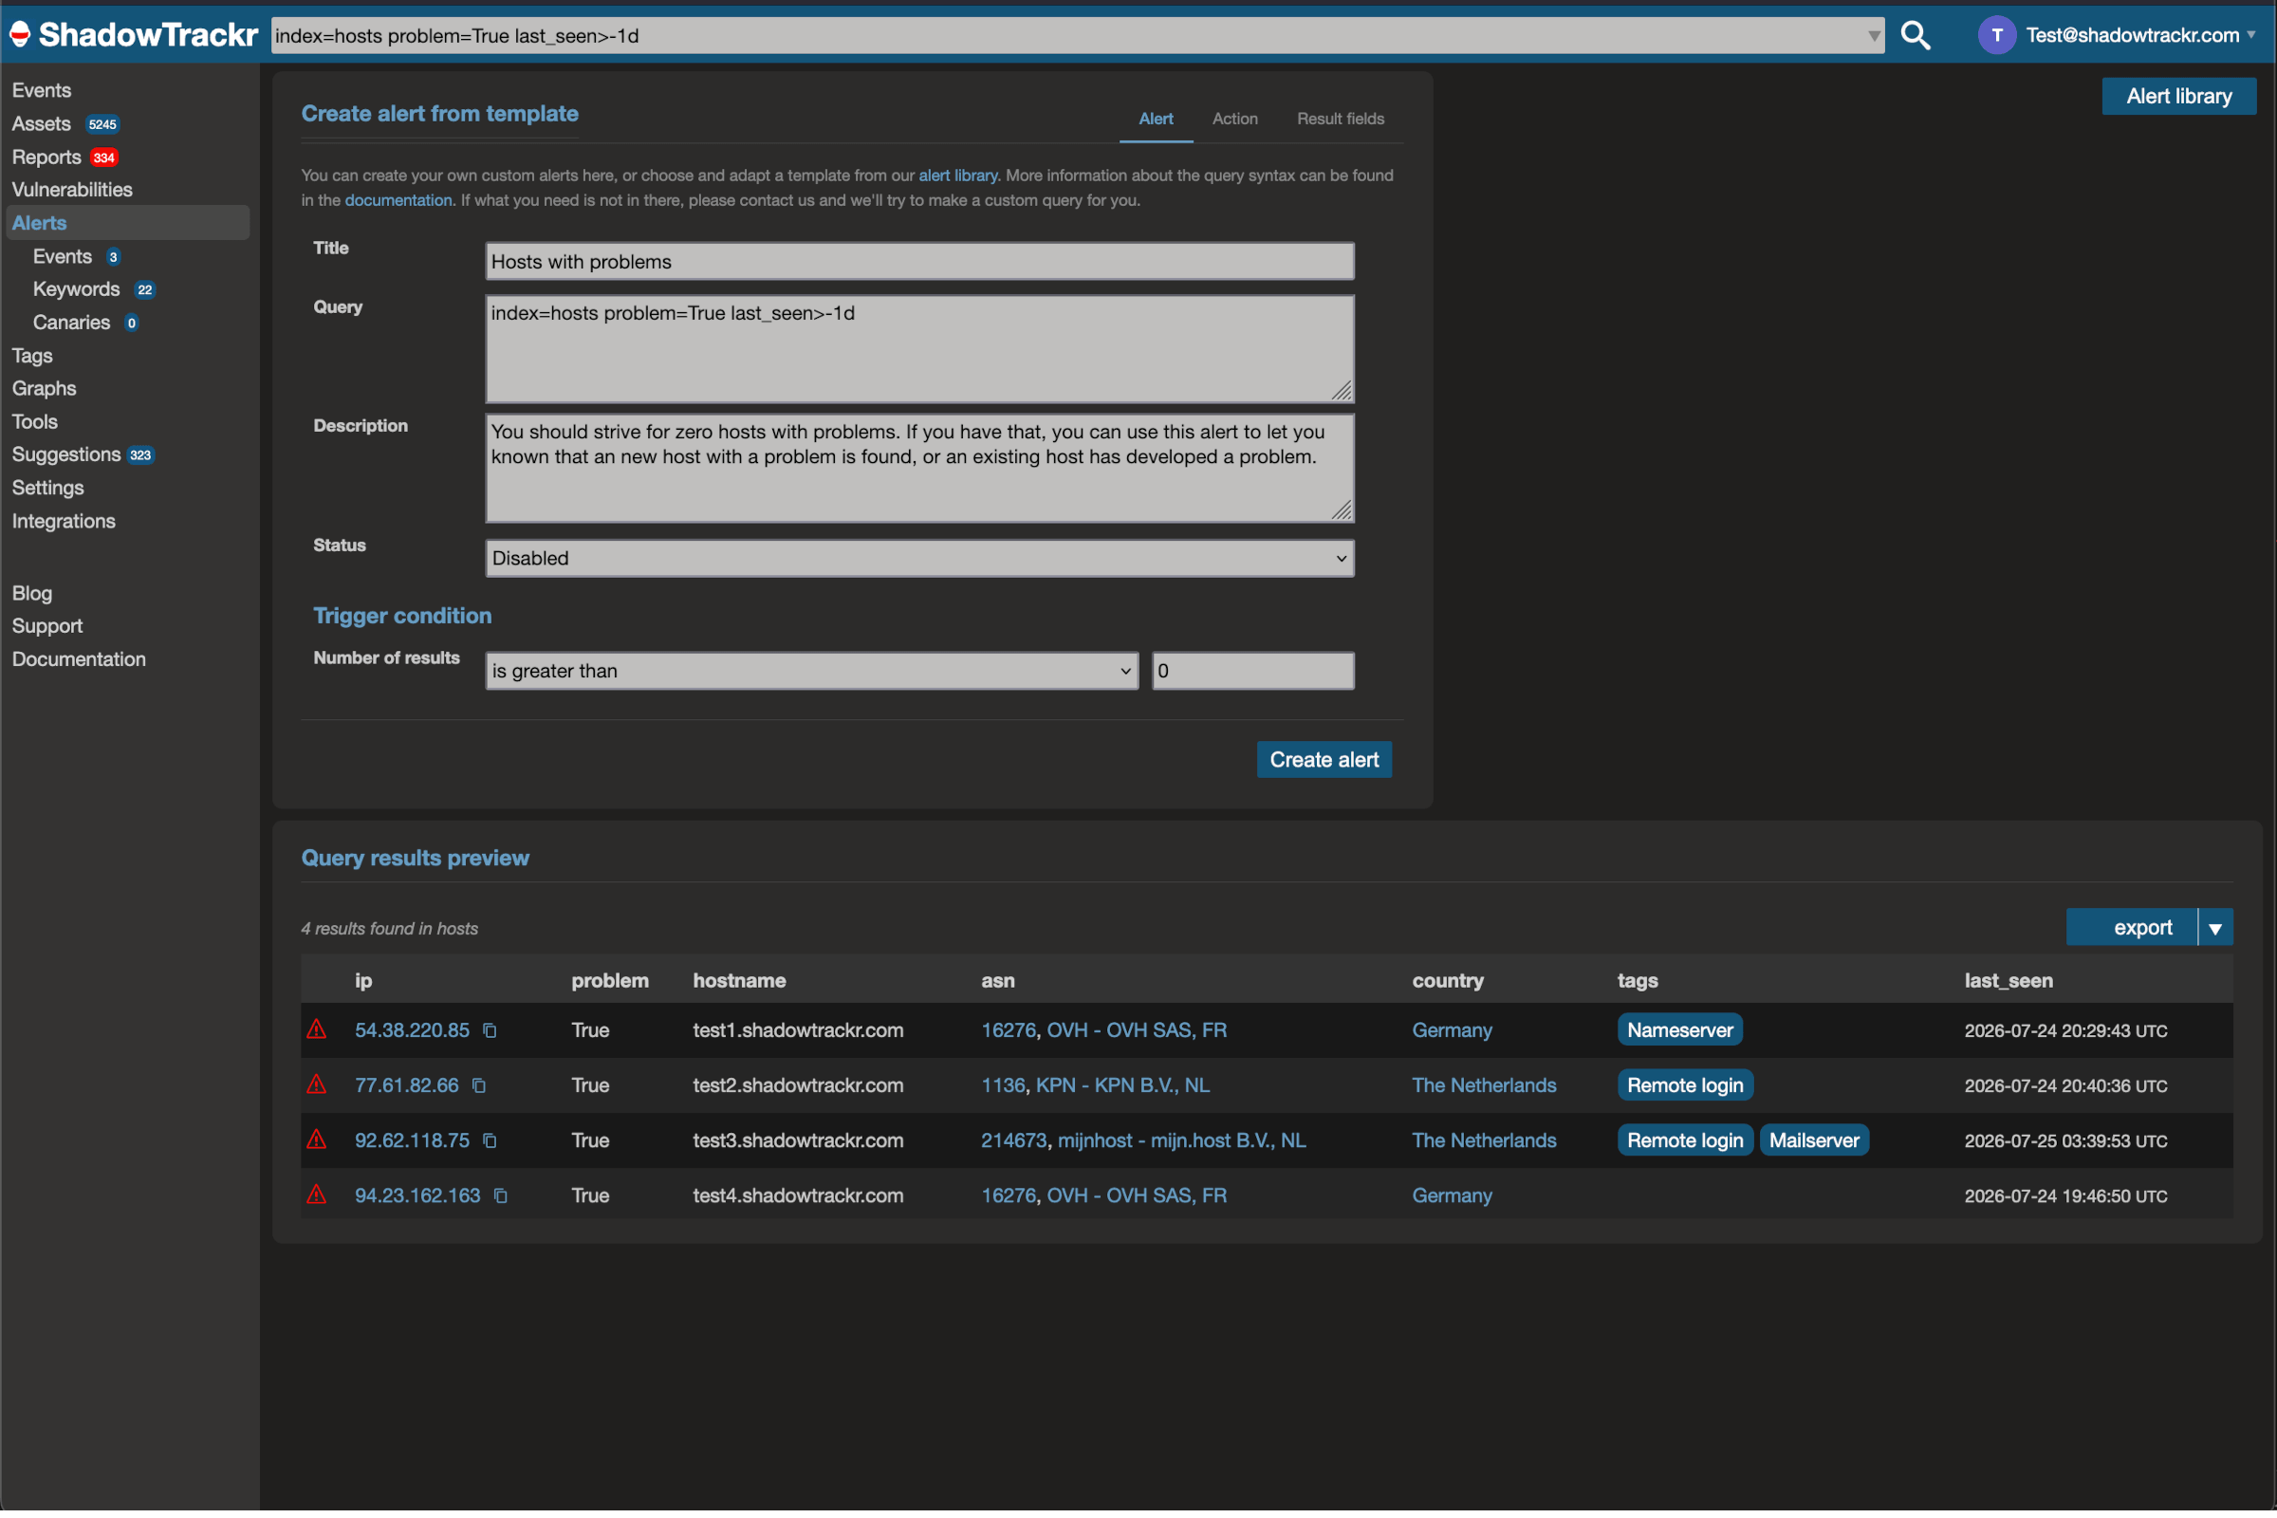
Task: Copy IP 54.38.220.85 to clipboard
Action: (x=490, y=1030)
